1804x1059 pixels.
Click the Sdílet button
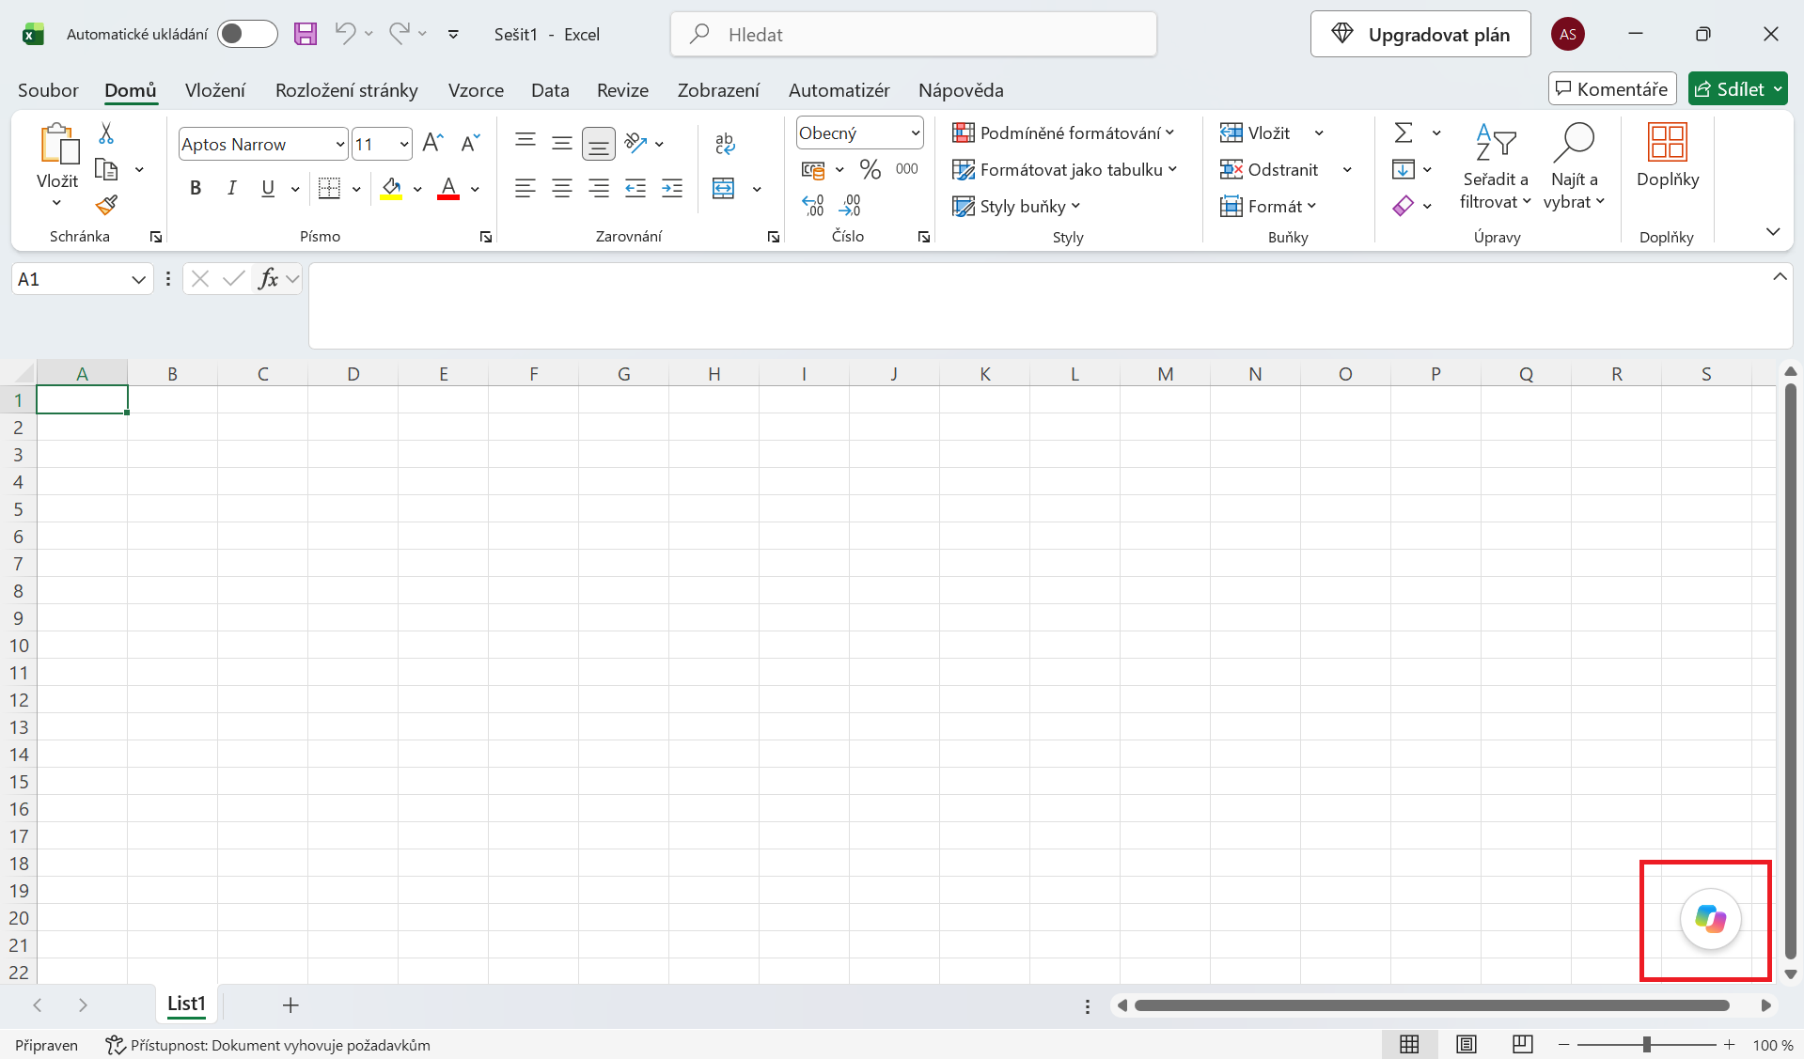[x=1737, y=89]
